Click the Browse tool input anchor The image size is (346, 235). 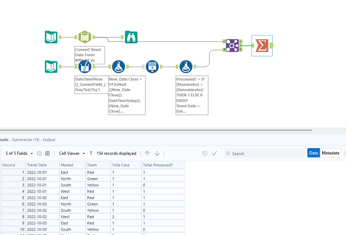(x=123, y=37)
